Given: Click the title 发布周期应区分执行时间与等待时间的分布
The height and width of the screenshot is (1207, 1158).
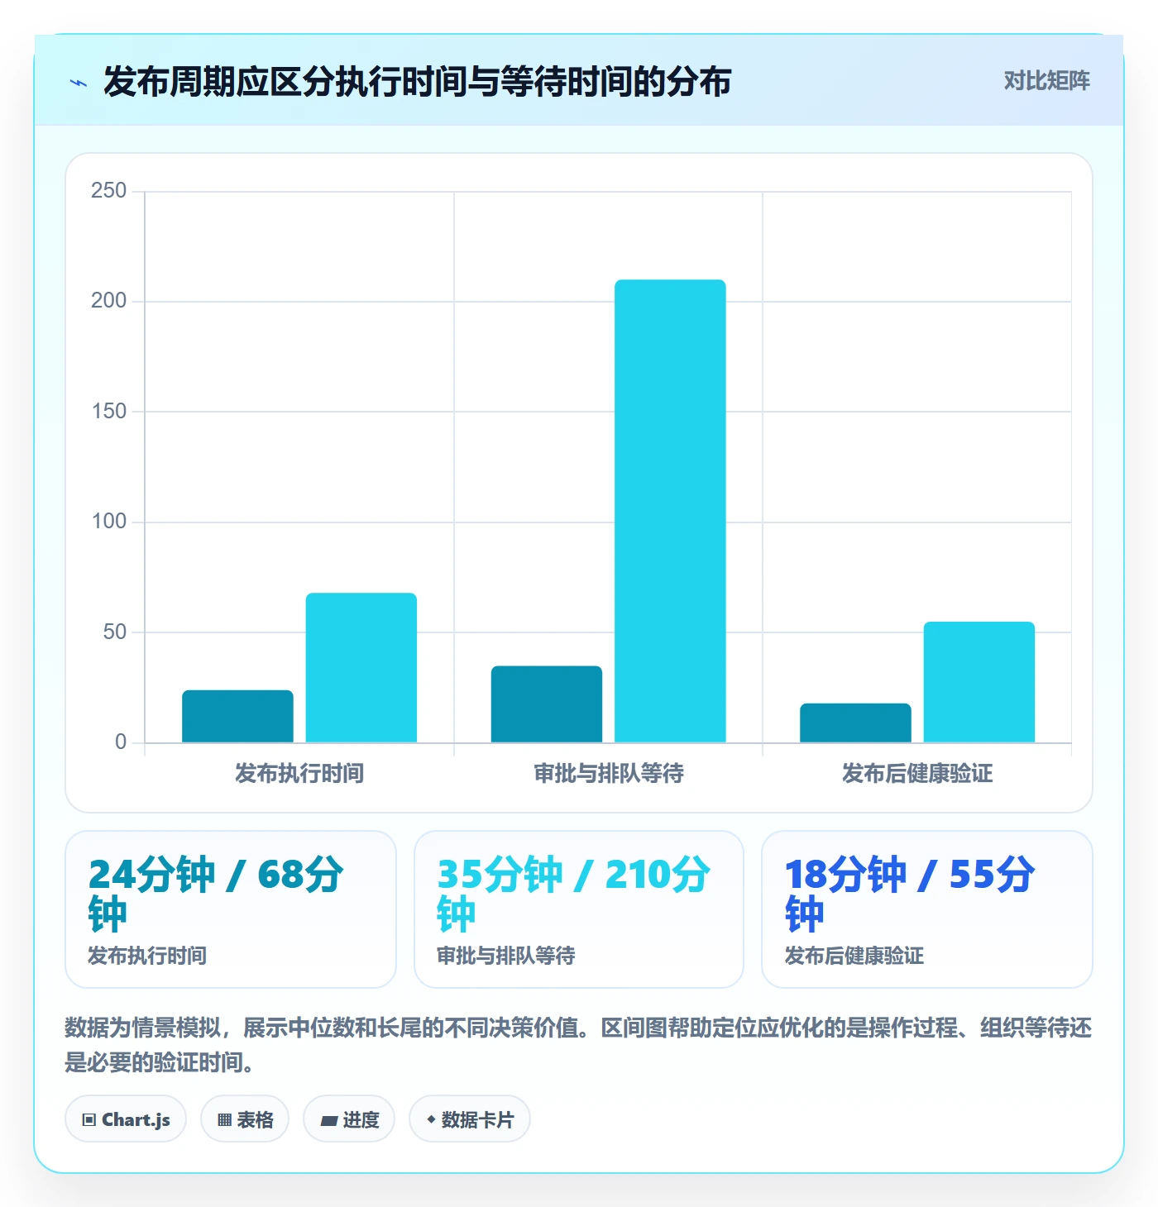Looking at the screenshot, I should point(417,82).
